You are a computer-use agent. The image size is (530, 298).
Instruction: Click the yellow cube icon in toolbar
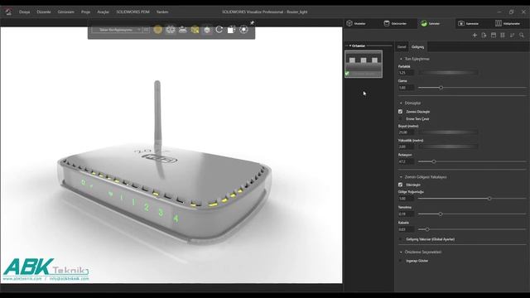195,30
